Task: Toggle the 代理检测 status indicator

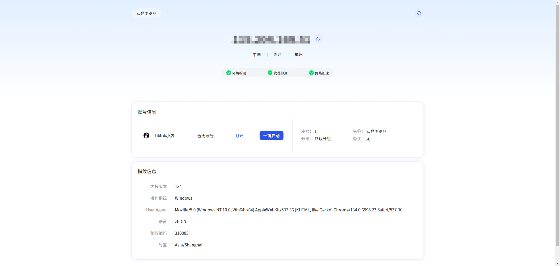Action: pos(270,73)
